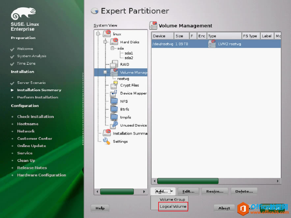Collapse the Hard Disks tree node
This screenshot has height=218, width=291.
[105, 42]
